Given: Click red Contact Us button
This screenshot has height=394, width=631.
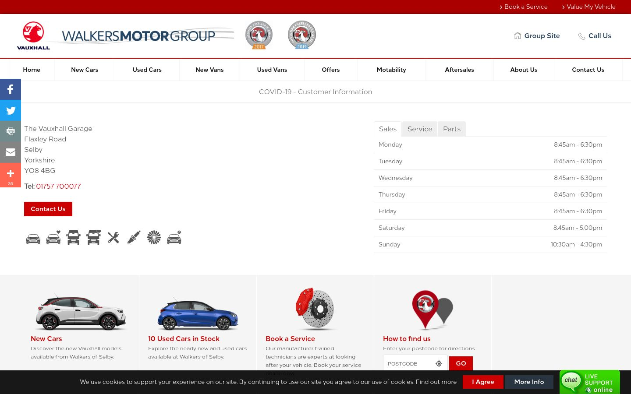Looking at the screenshot, I should coord(48,209).
